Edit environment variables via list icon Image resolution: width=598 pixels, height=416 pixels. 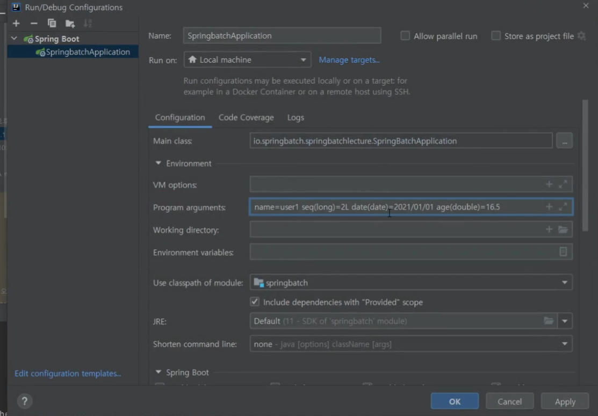coord(563,252)
